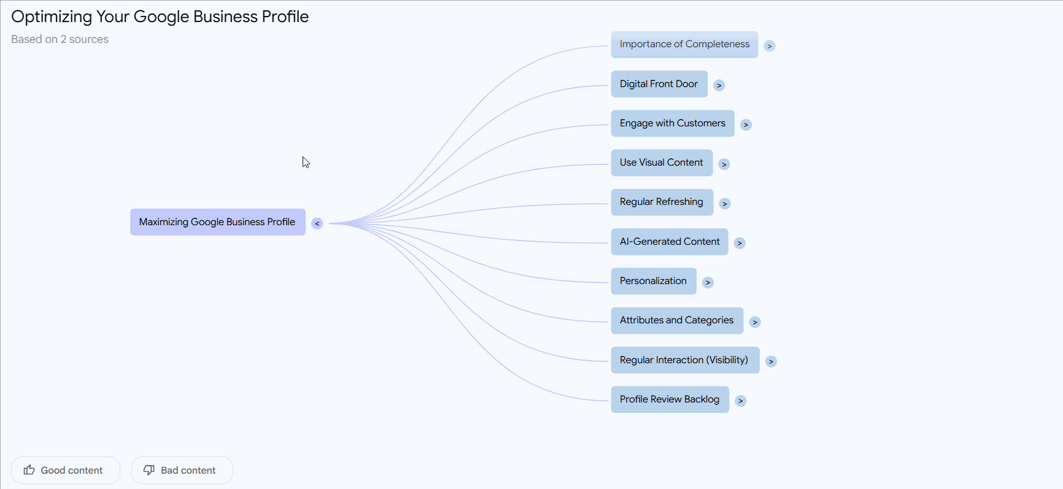Image resolution: width=1063 pixels, height=489 pixels.
Task: Expand the Attributes and Categories chevron
Action: [x=755, y=322]
